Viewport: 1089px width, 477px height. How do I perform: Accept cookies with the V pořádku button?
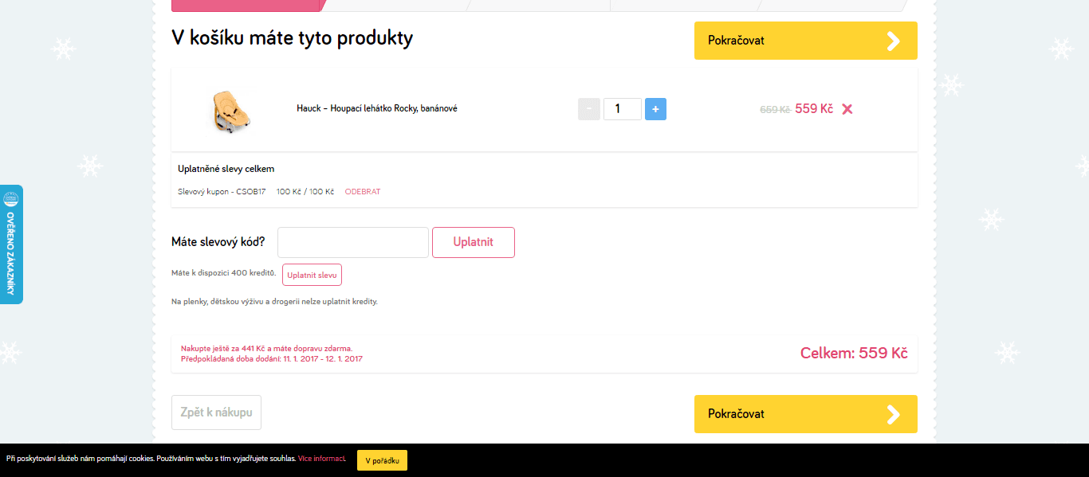point(382,460)
